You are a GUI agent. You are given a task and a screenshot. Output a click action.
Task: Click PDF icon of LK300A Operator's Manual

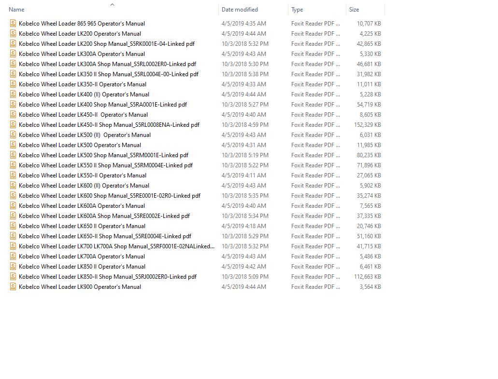tap(13, 54)
